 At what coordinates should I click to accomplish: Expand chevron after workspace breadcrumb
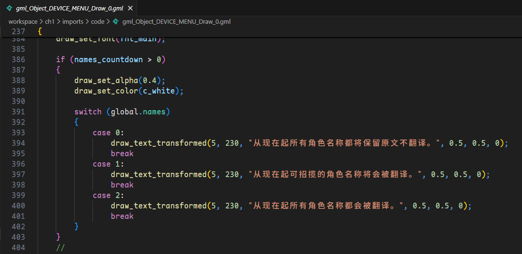[41, 21]
